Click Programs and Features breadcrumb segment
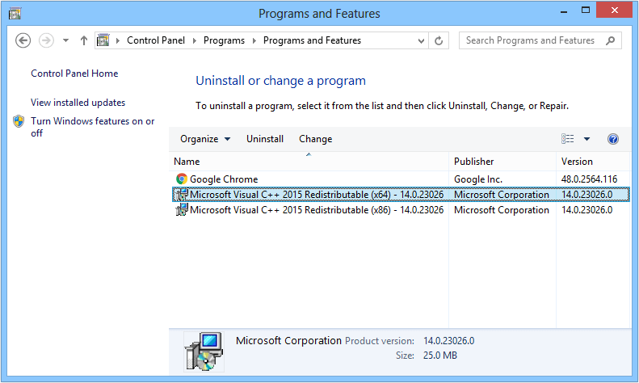The height and width of the screenshot is (383, 639). (x=312, y=40)
